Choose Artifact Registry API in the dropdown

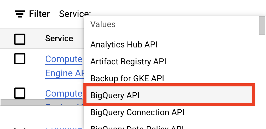click(128, 61)
